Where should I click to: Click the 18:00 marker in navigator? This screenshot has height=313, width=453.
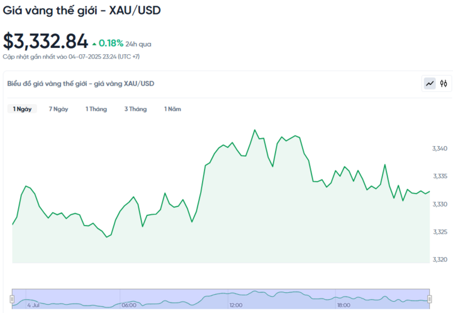344,305
